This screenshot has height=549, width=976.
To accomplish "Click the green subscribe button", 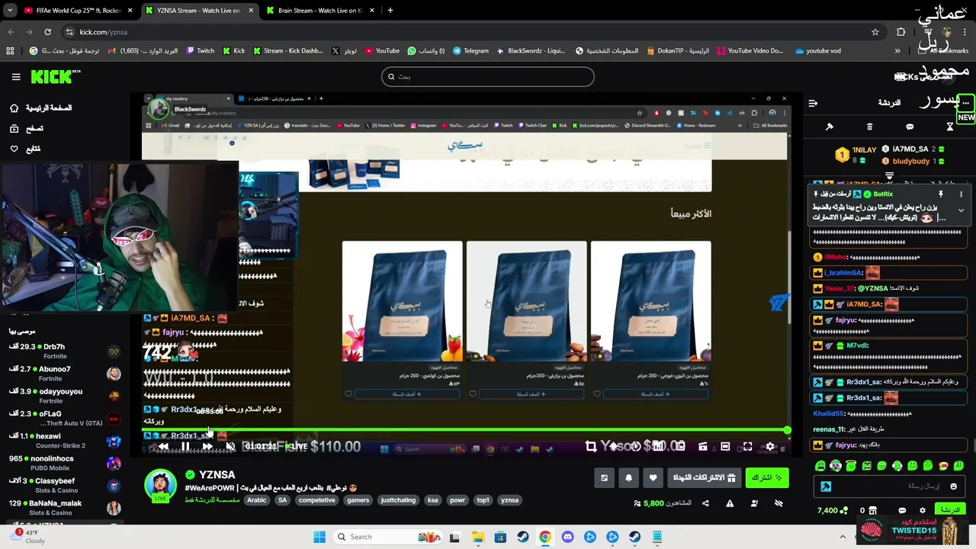I will 766,478.
